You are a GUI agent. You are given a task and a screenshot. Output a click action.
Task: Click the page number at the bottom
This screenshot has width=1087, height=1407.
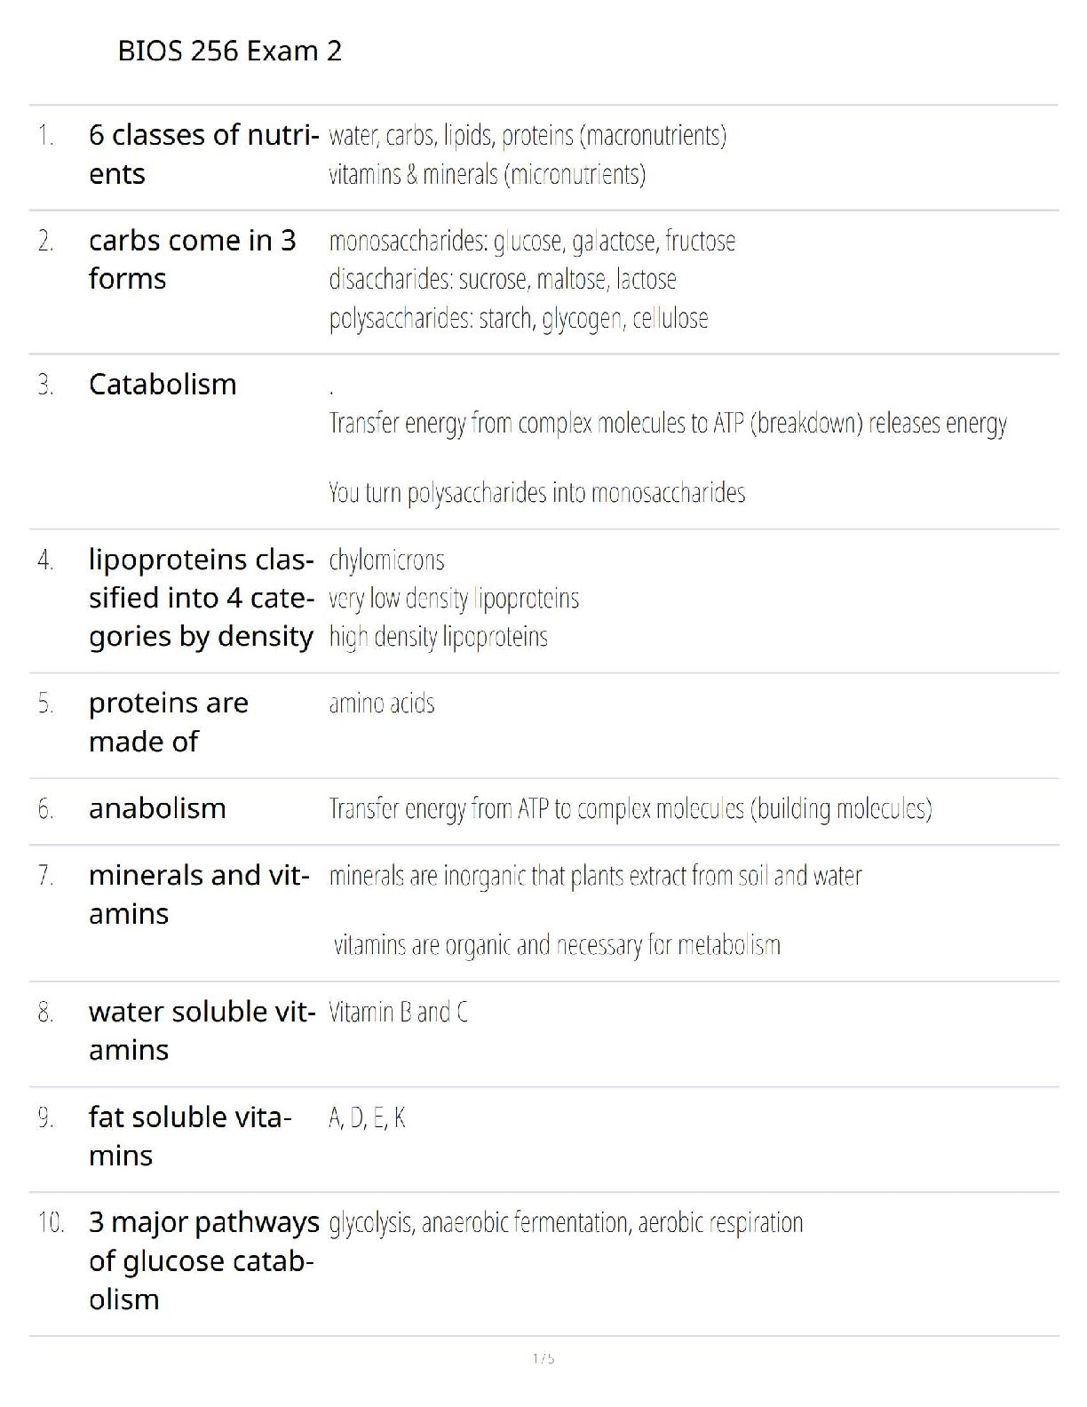pyautogui.click(x=543, y=1358)
